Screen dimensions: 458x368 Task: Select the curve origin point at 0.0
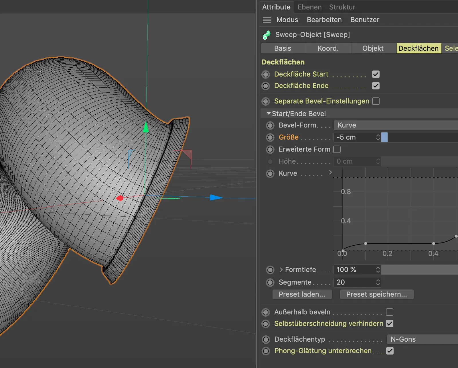coord(343,250)
